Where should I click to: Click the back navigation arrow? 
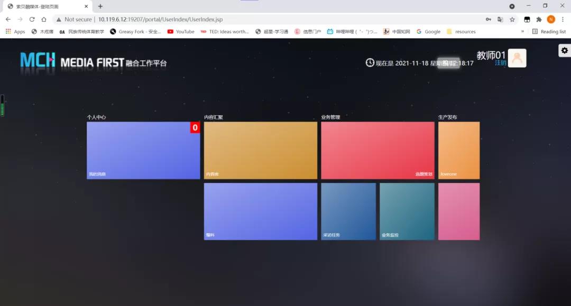8,18
